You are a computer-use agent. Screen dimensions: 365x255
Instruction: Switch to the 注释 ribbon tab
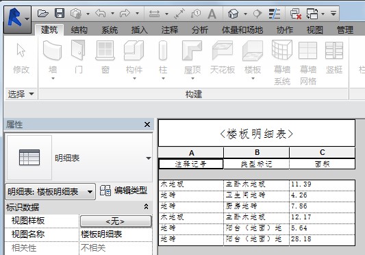pos(169,30)
